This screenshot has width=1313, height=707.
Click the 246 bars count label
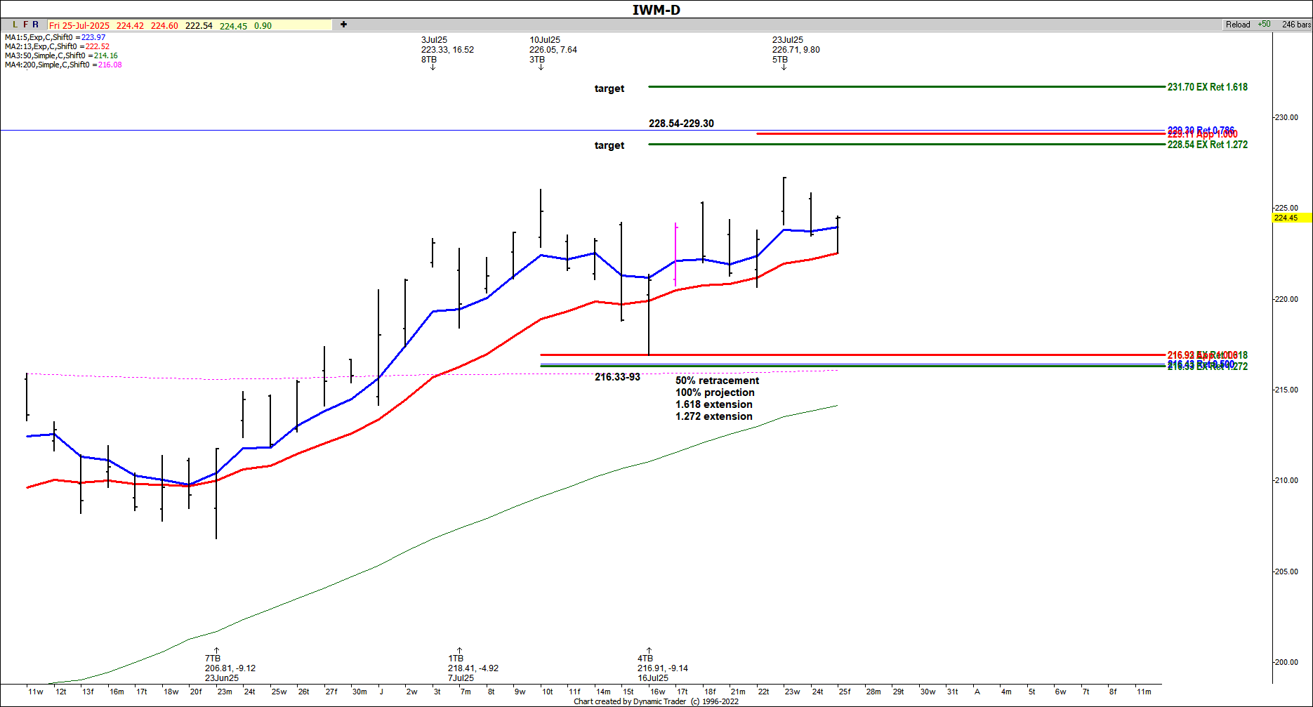1295,25
